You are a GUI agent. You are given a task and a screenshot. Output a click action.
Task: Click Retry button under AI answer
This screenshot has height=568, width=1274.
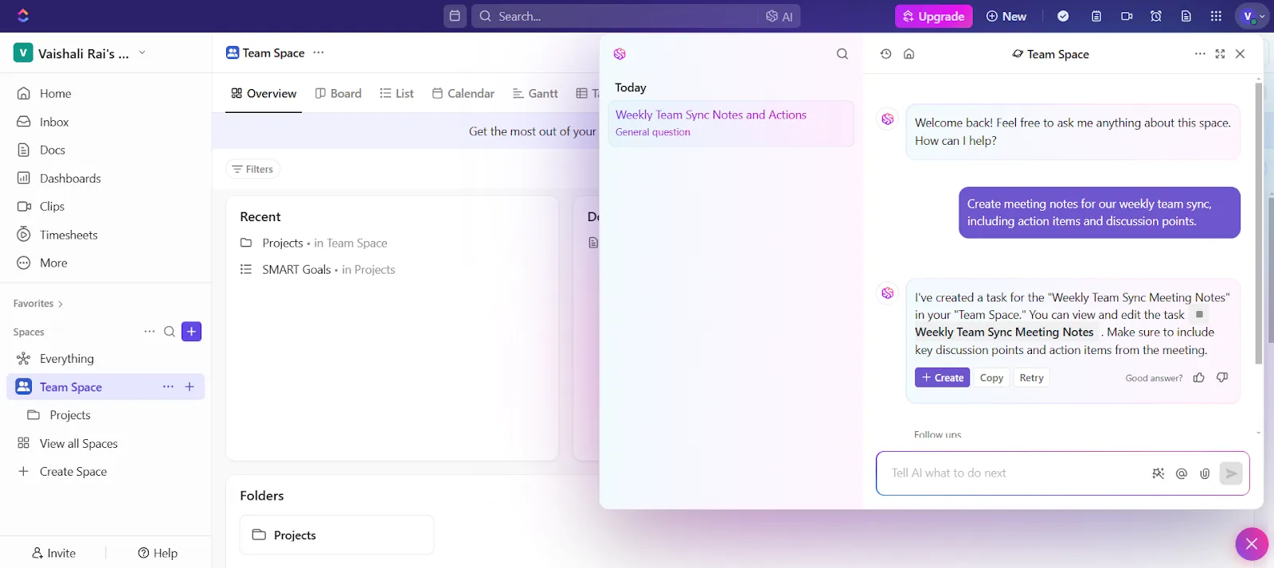(1031, 378)
